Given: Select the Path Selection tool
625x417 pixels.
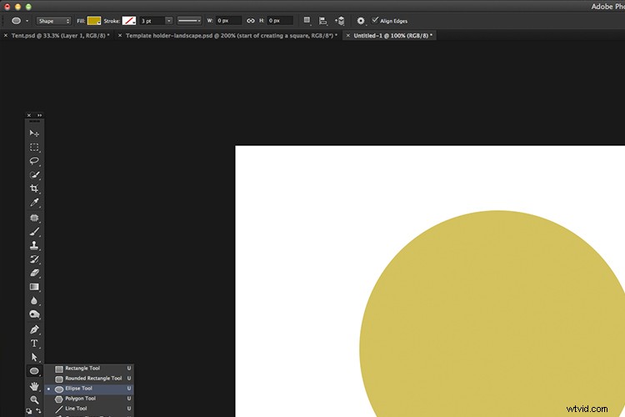Looking at the screenshot, I should [34, 357].
